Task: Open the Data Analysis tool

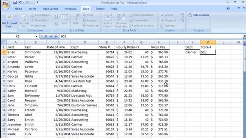Action: point(199,15)
